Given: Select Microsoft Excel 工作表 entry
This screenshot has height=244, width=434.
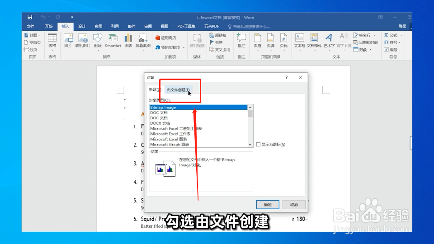Looking at the screenshot, I should click(x=198, y=134).
